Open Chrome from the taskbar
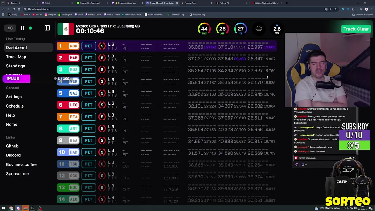This screenshot has height=211, width=375. pyautogui.click(x=11, y=208)
